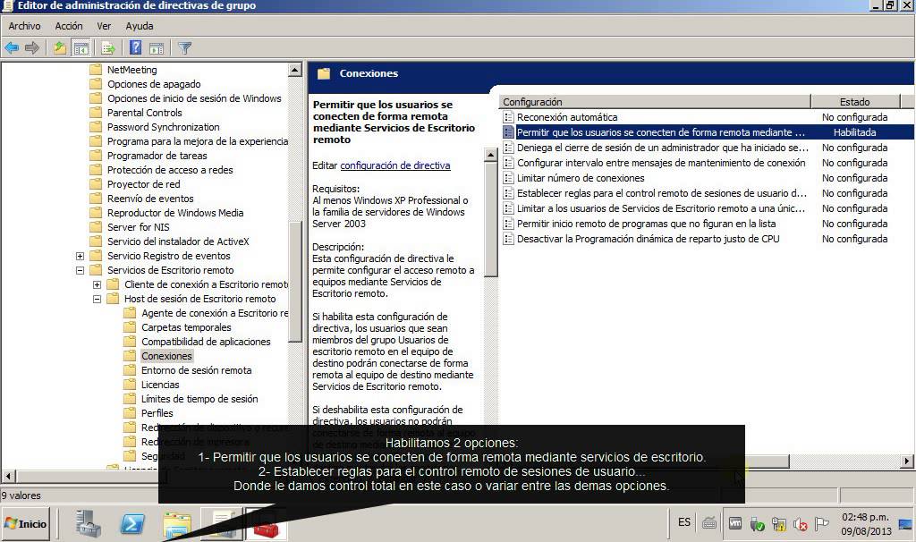The height and width of the screenshot is (542, 916).
Task: Click the Perfiles folder icon
Action: [x=130, y=413]
